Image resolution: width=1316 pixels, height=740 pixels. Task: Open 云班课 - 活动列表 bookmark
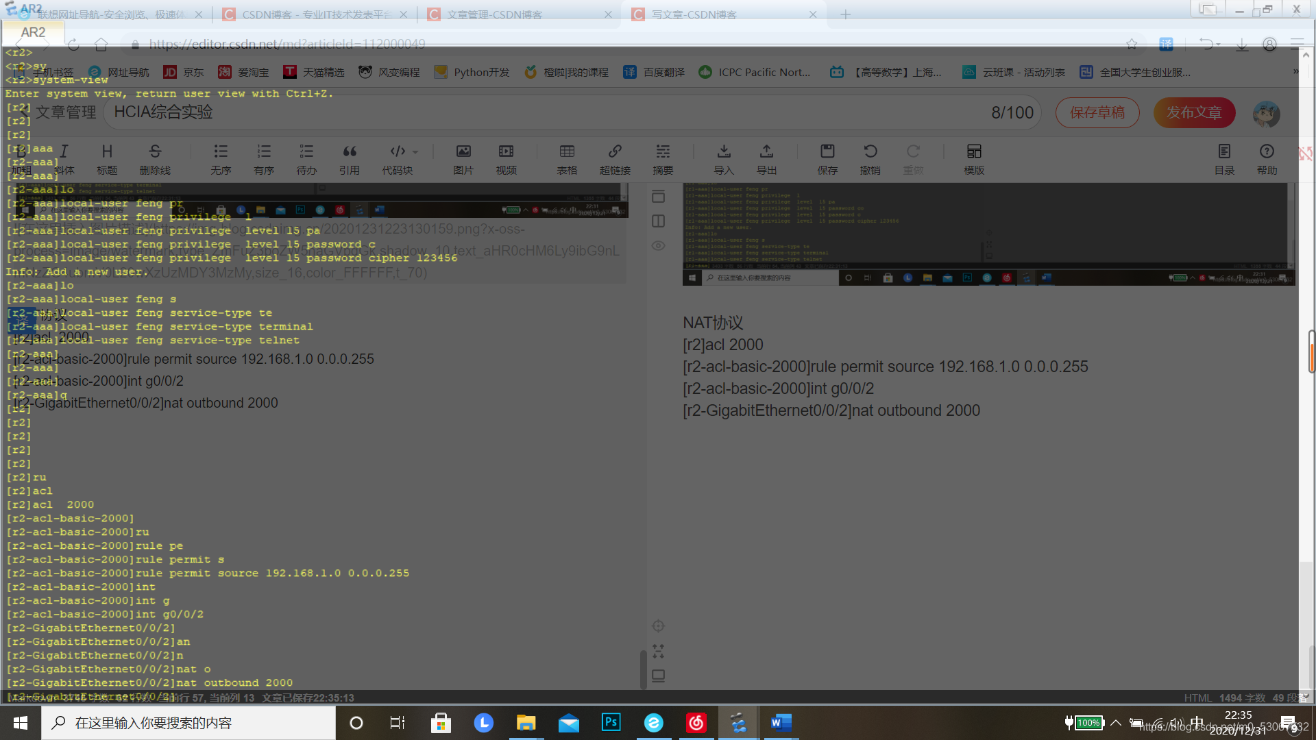click(x=1014, y=72)
